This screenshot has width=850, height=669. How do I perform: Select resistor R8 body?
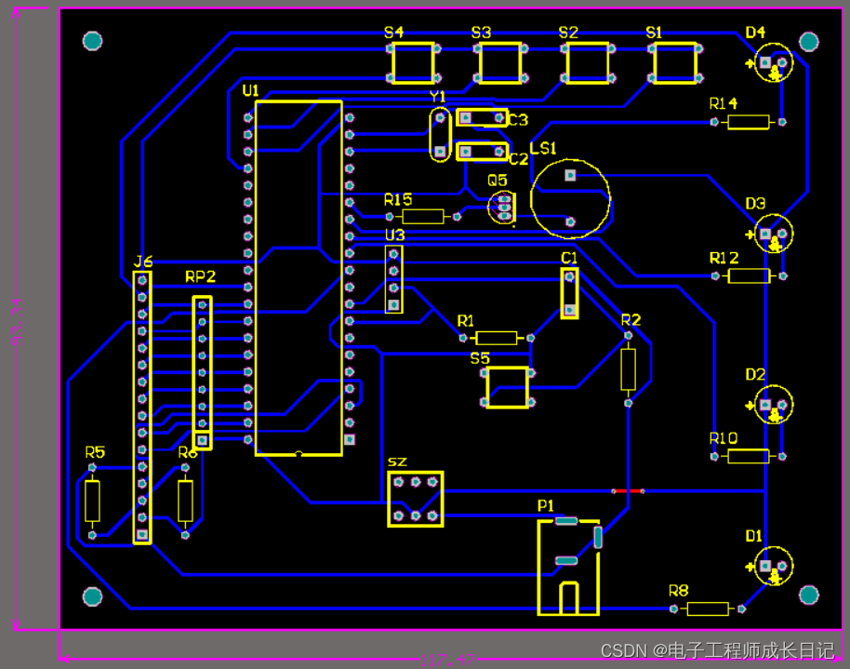click(708, 609)
